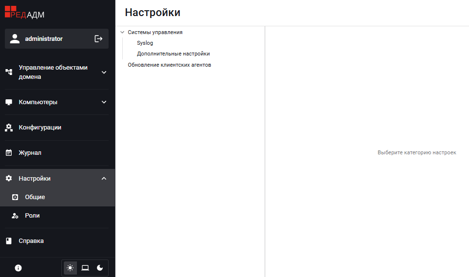Open the Роли submenu item
Viewport: 469px width, 277px height.
pyautogui.click(x=32, y=216)
